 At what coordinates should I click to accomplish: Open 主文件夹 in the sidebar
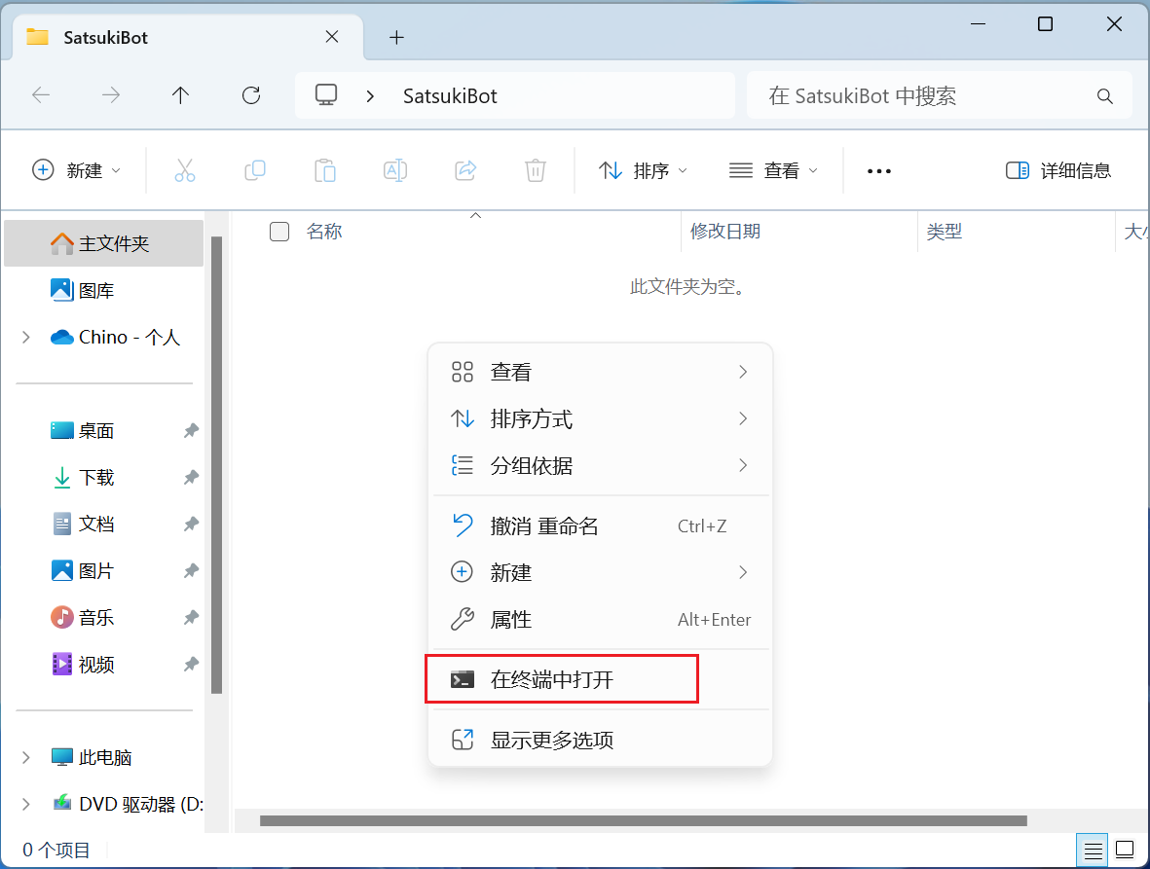103,243
